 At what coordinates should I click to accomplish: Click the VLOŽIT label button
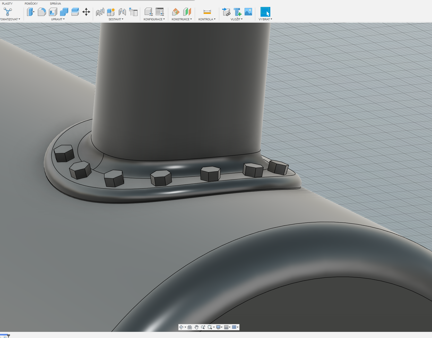pyautogui.click(x=236, y=19)
